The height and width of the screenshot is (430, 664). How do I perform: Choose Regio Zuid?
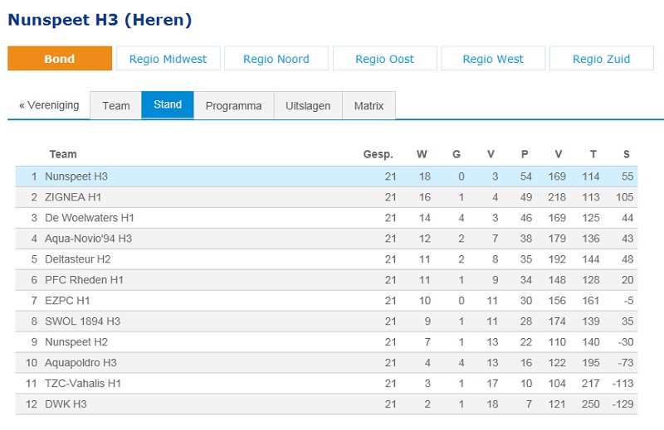[602, 58]
